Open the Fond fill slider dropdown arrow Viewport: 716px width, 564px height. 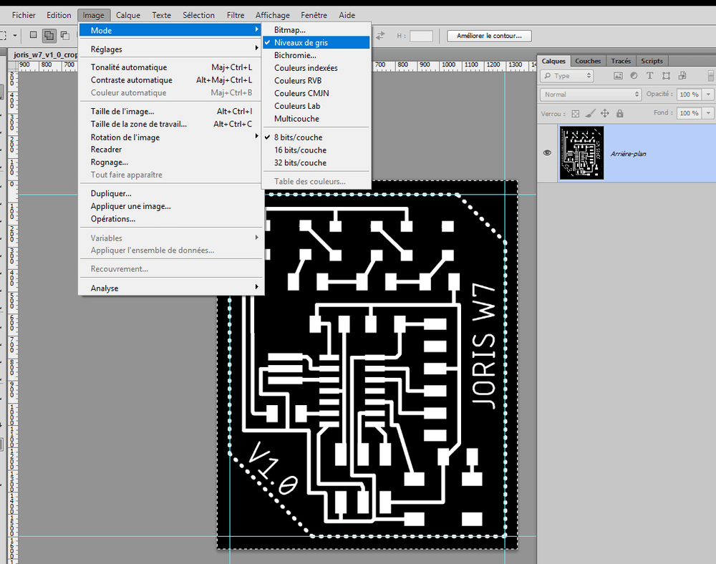[x=708, y=112]
